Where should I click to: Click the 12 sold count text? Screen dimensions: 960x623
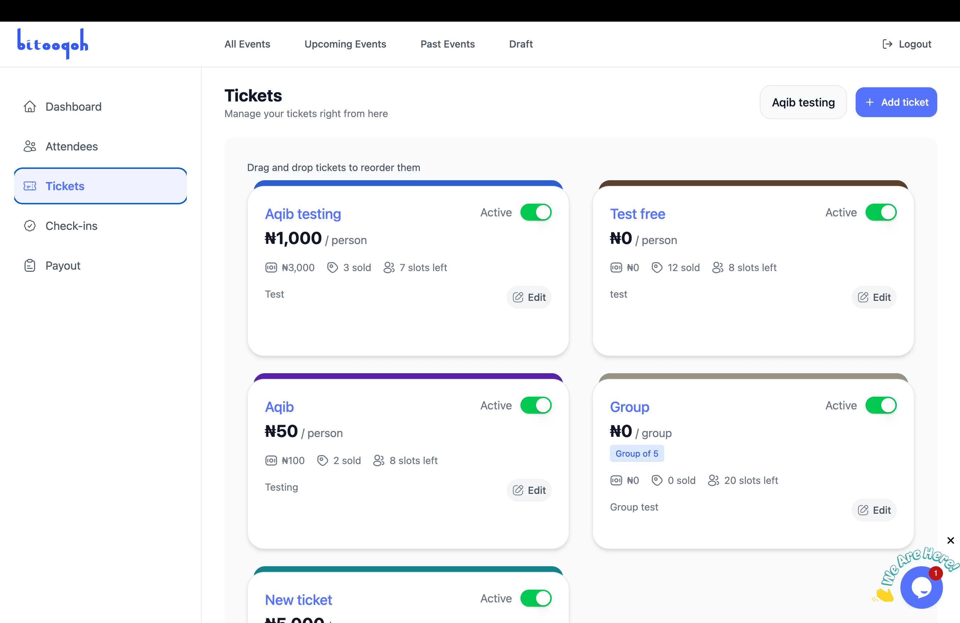[x=684, y=268]
